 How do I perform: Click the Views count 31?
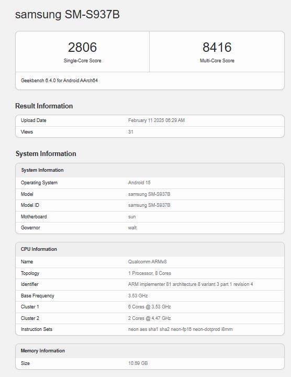pos(131,132)
